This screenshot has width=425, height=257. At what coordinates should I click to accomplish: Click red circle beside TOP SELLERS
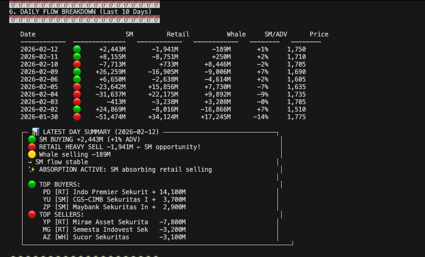32,215
